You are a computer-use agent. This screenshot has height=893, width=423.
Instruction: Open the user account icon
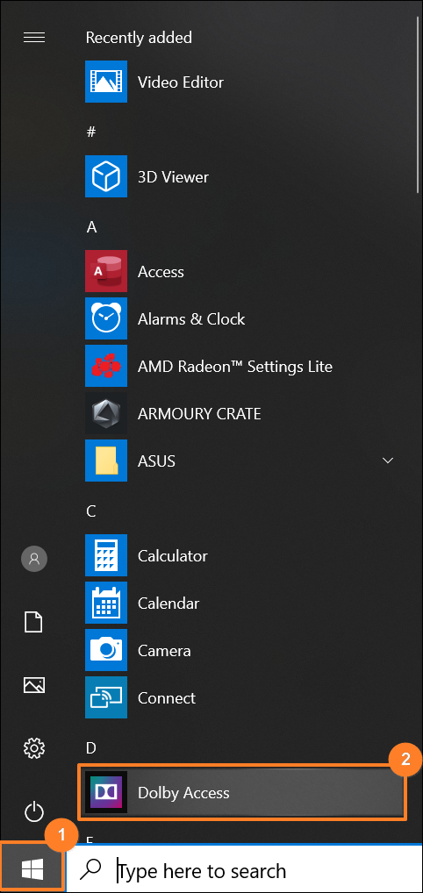tap(34, 558)
